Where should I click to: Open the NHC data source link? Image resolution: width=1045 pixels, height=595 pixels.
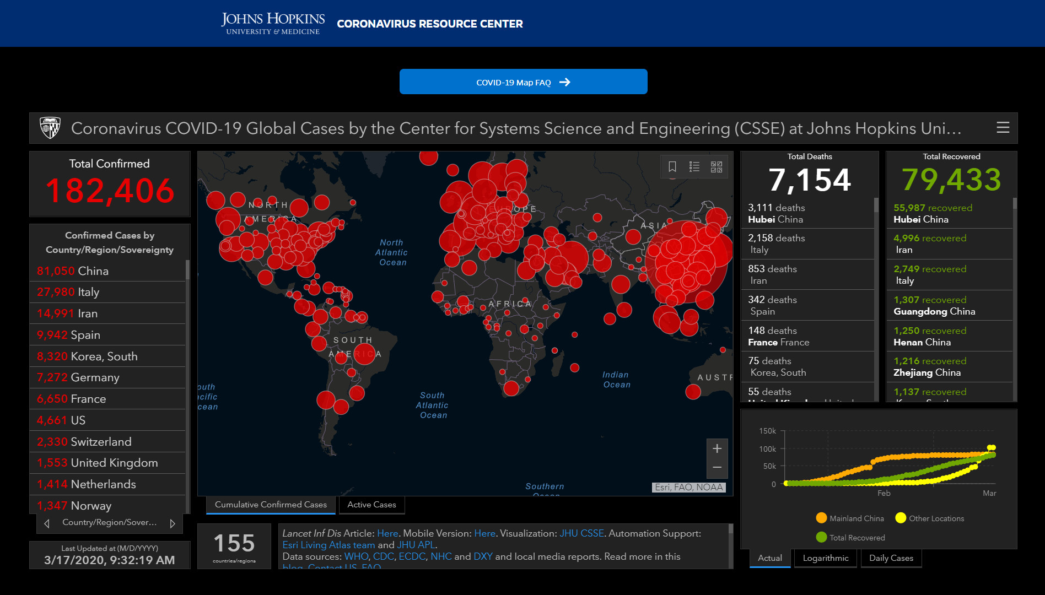(441, 556)
